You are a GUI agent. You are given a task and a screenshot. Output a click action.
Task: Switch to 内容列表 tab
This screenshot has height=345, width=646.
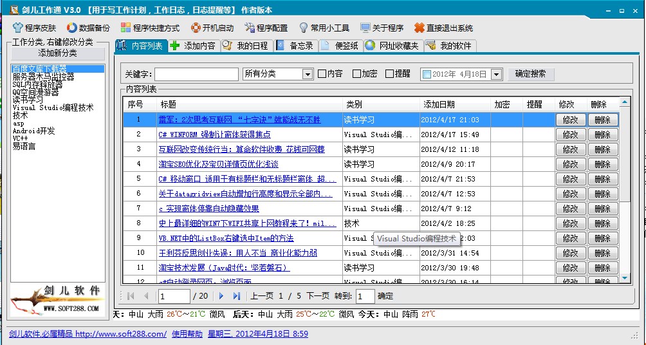coord(142,46)
